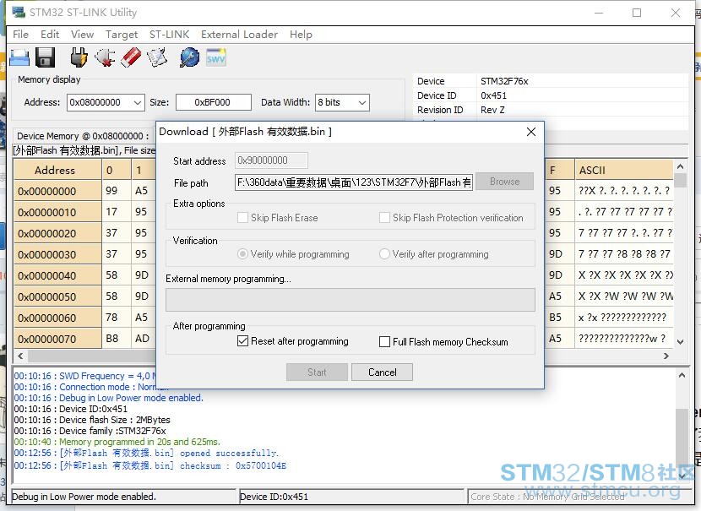
Task: Click row address 0x00000070
Action: click(x=57, y=339)
